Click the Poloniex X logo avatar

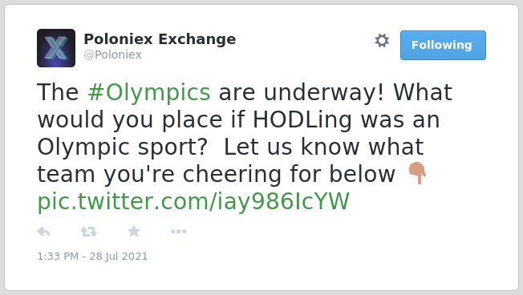coord(56,48)
